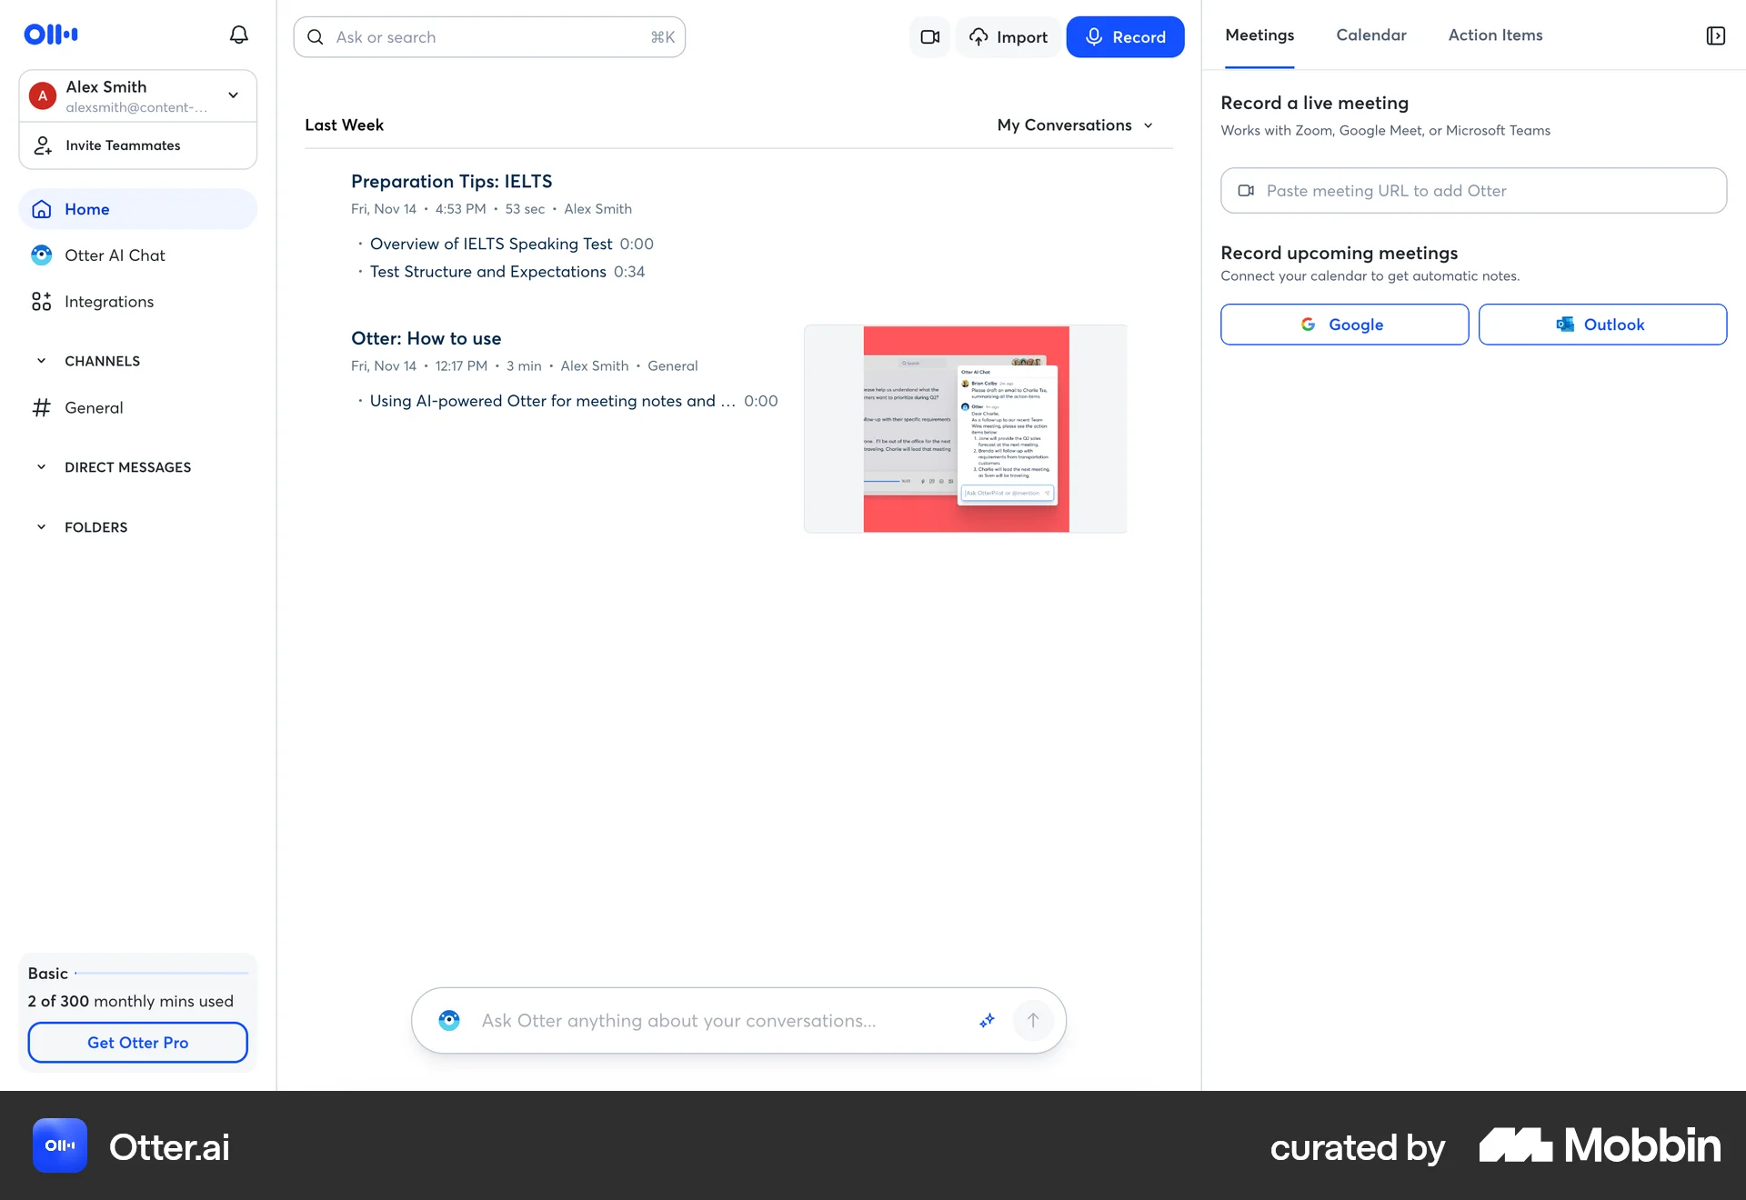This screenshot has width=1746, height=1200.
Task: Switch to the Meetings tab
Action: pos(1259,35)
